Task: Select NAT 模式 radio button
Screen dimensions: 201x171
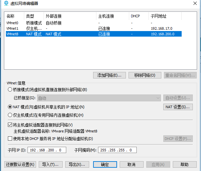Action: click(10, 107)
